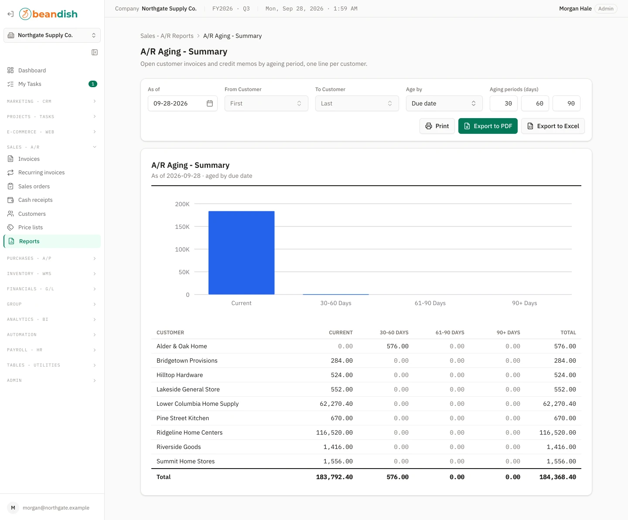Open the Northgate Supply Co. company switcher
This screenshot has height=520, width=628.
tap(52, 35)
